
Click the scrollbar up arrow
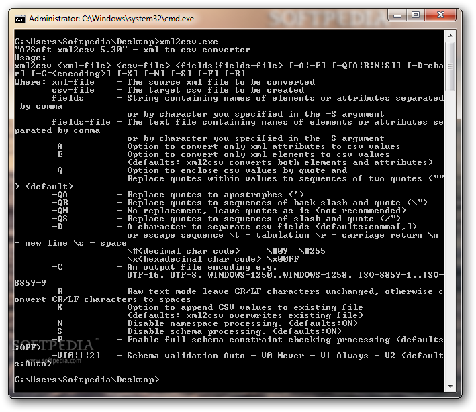tap(450, 36)
